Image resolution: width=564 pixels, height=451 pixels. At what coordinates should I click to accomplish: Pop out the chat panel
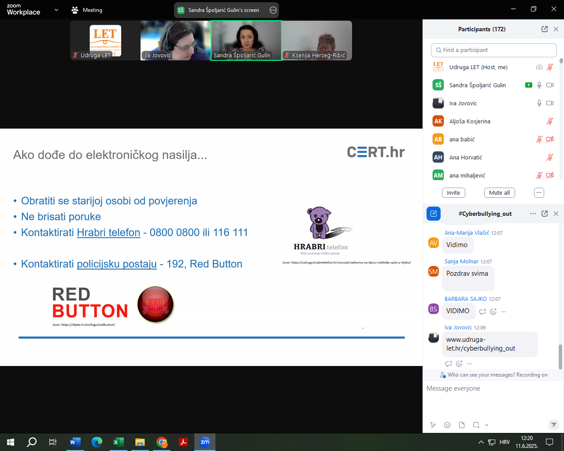pyautogui.click(x=545, y=214)
